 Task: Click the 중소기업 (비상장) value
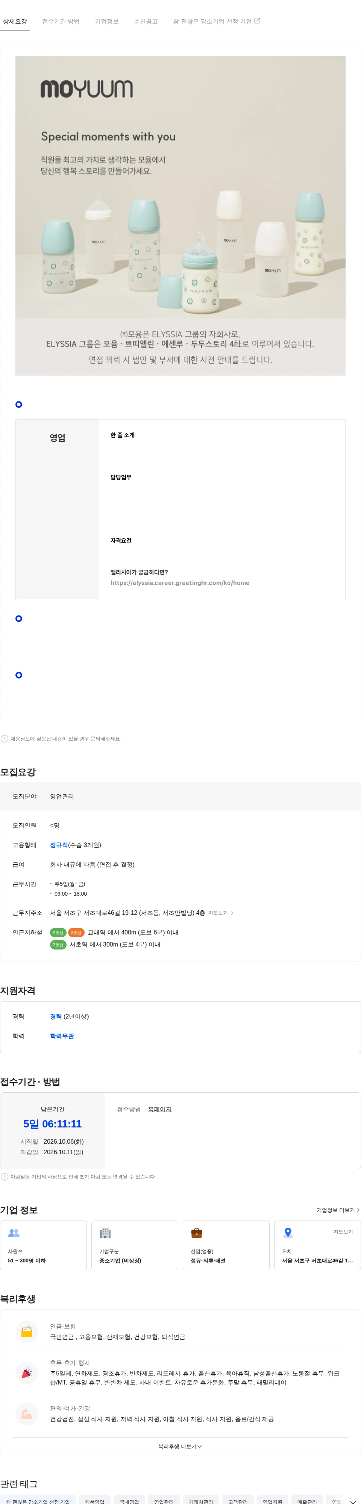coord(120,1260)
